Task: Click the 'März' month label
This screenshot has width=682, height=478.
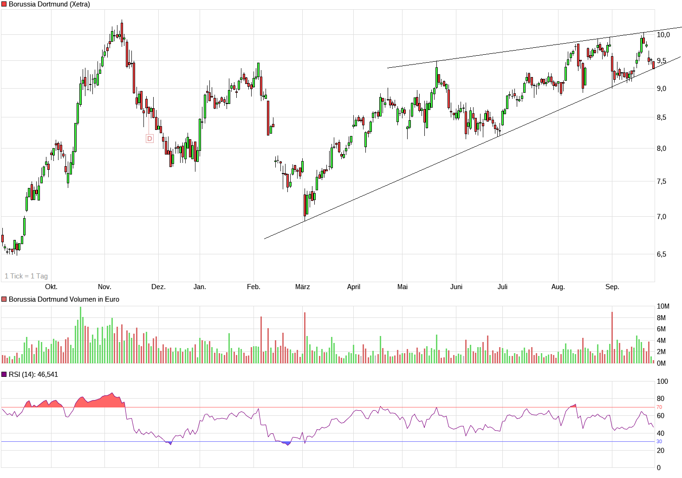Action: (302, 287)
